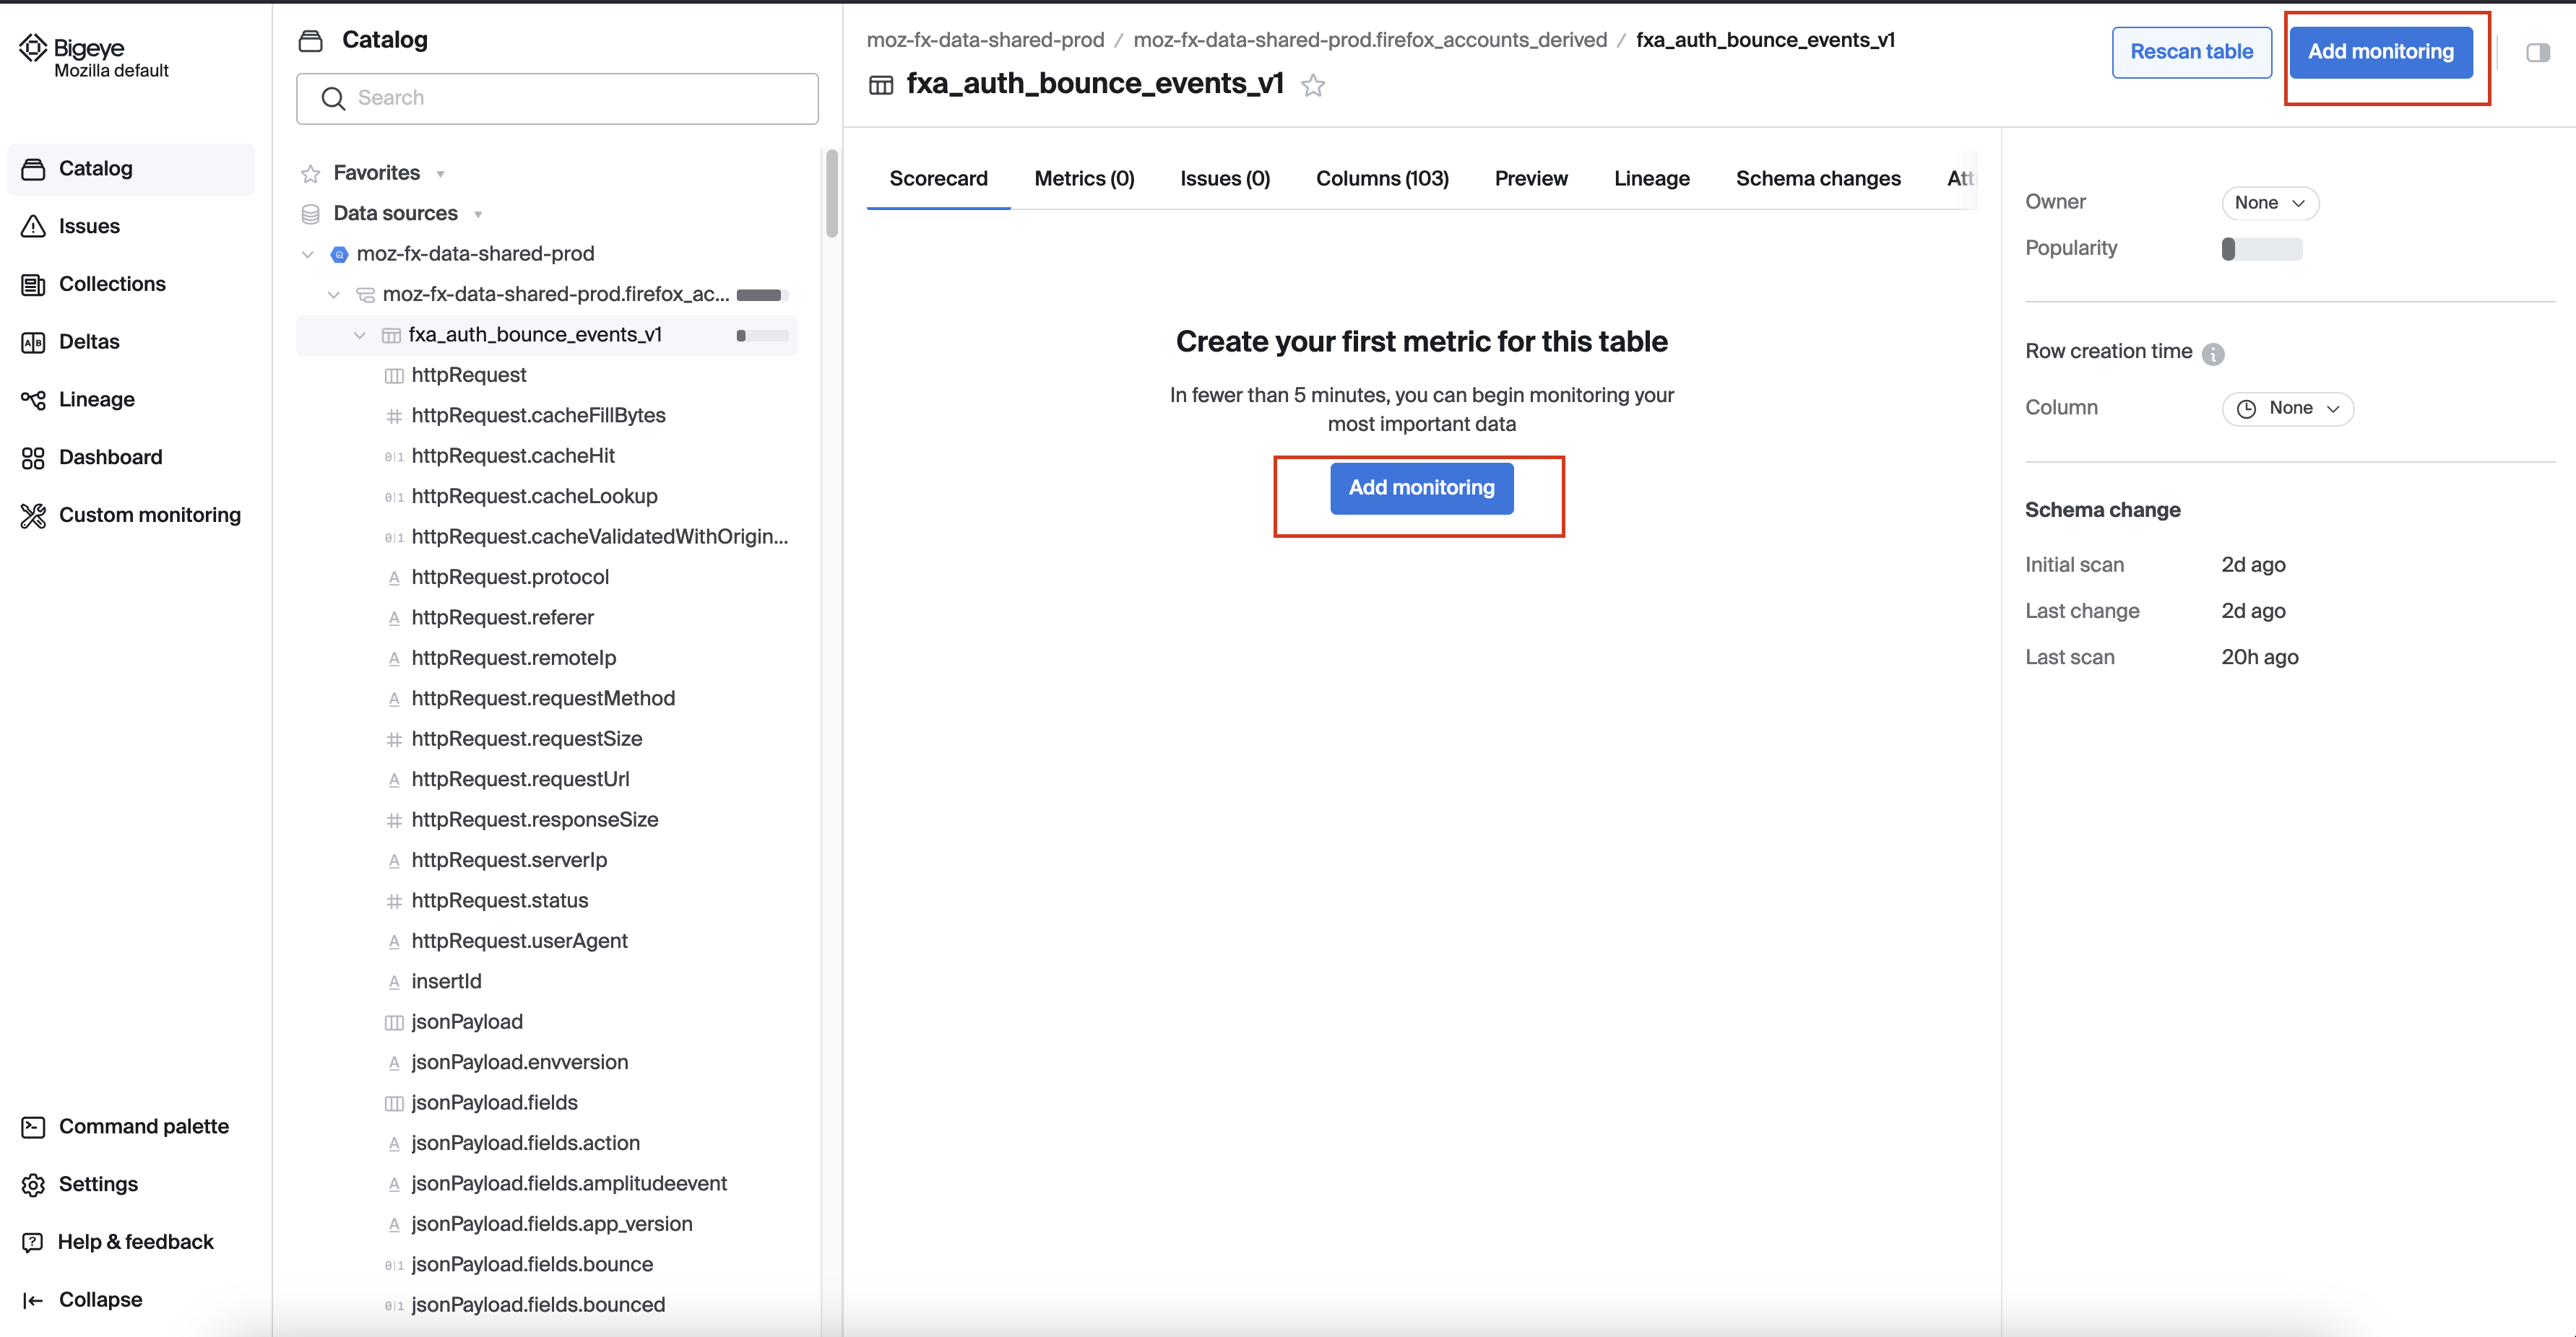Click Add monitoring under first metric message
Image resolution: width=2576 pixels, height=1337 pixels.
(1421, 487)
